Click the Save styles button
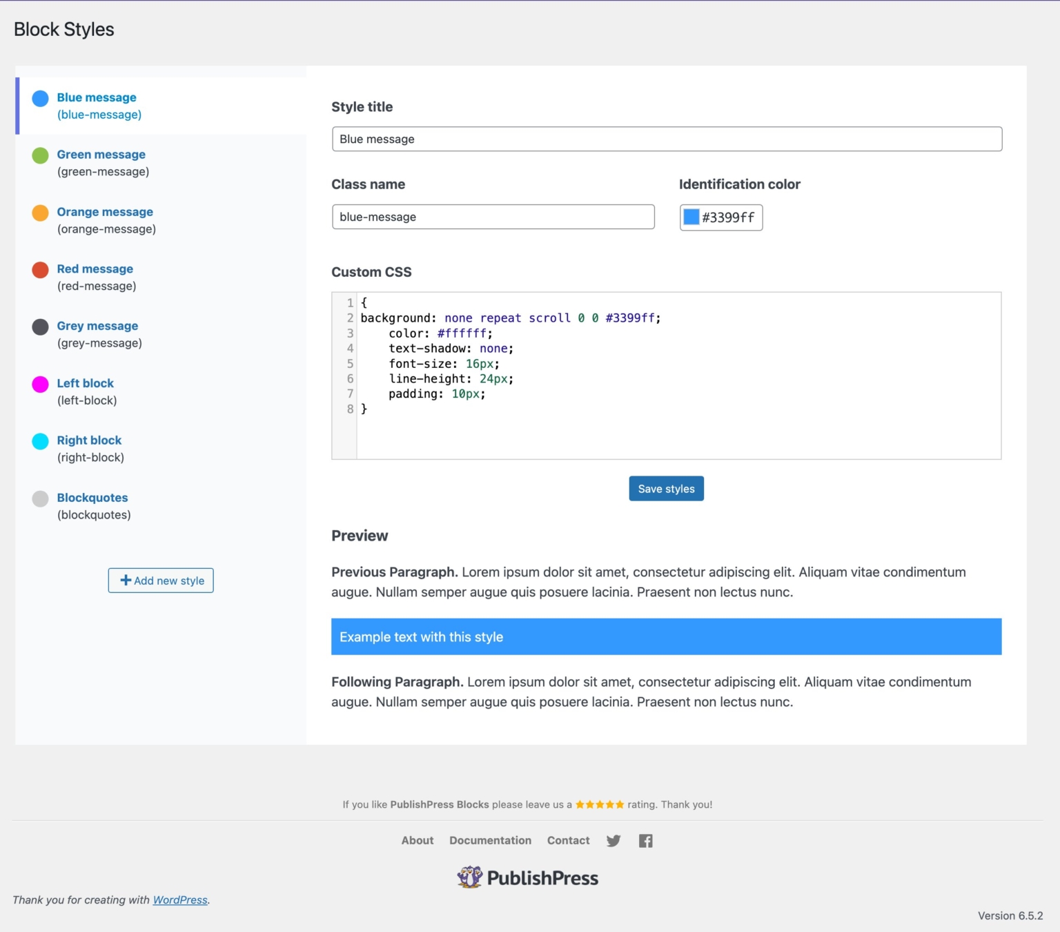The image size is (1060, 932). click(x=666, y=489)
